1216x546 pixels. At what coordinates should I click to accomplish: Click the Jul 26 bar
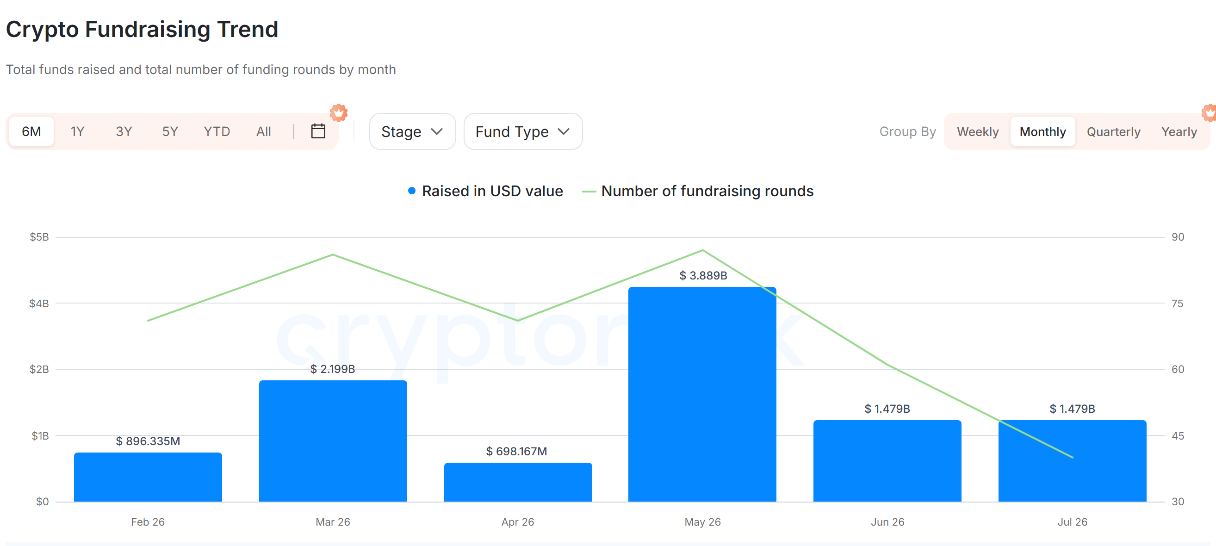pos(1073,460)
